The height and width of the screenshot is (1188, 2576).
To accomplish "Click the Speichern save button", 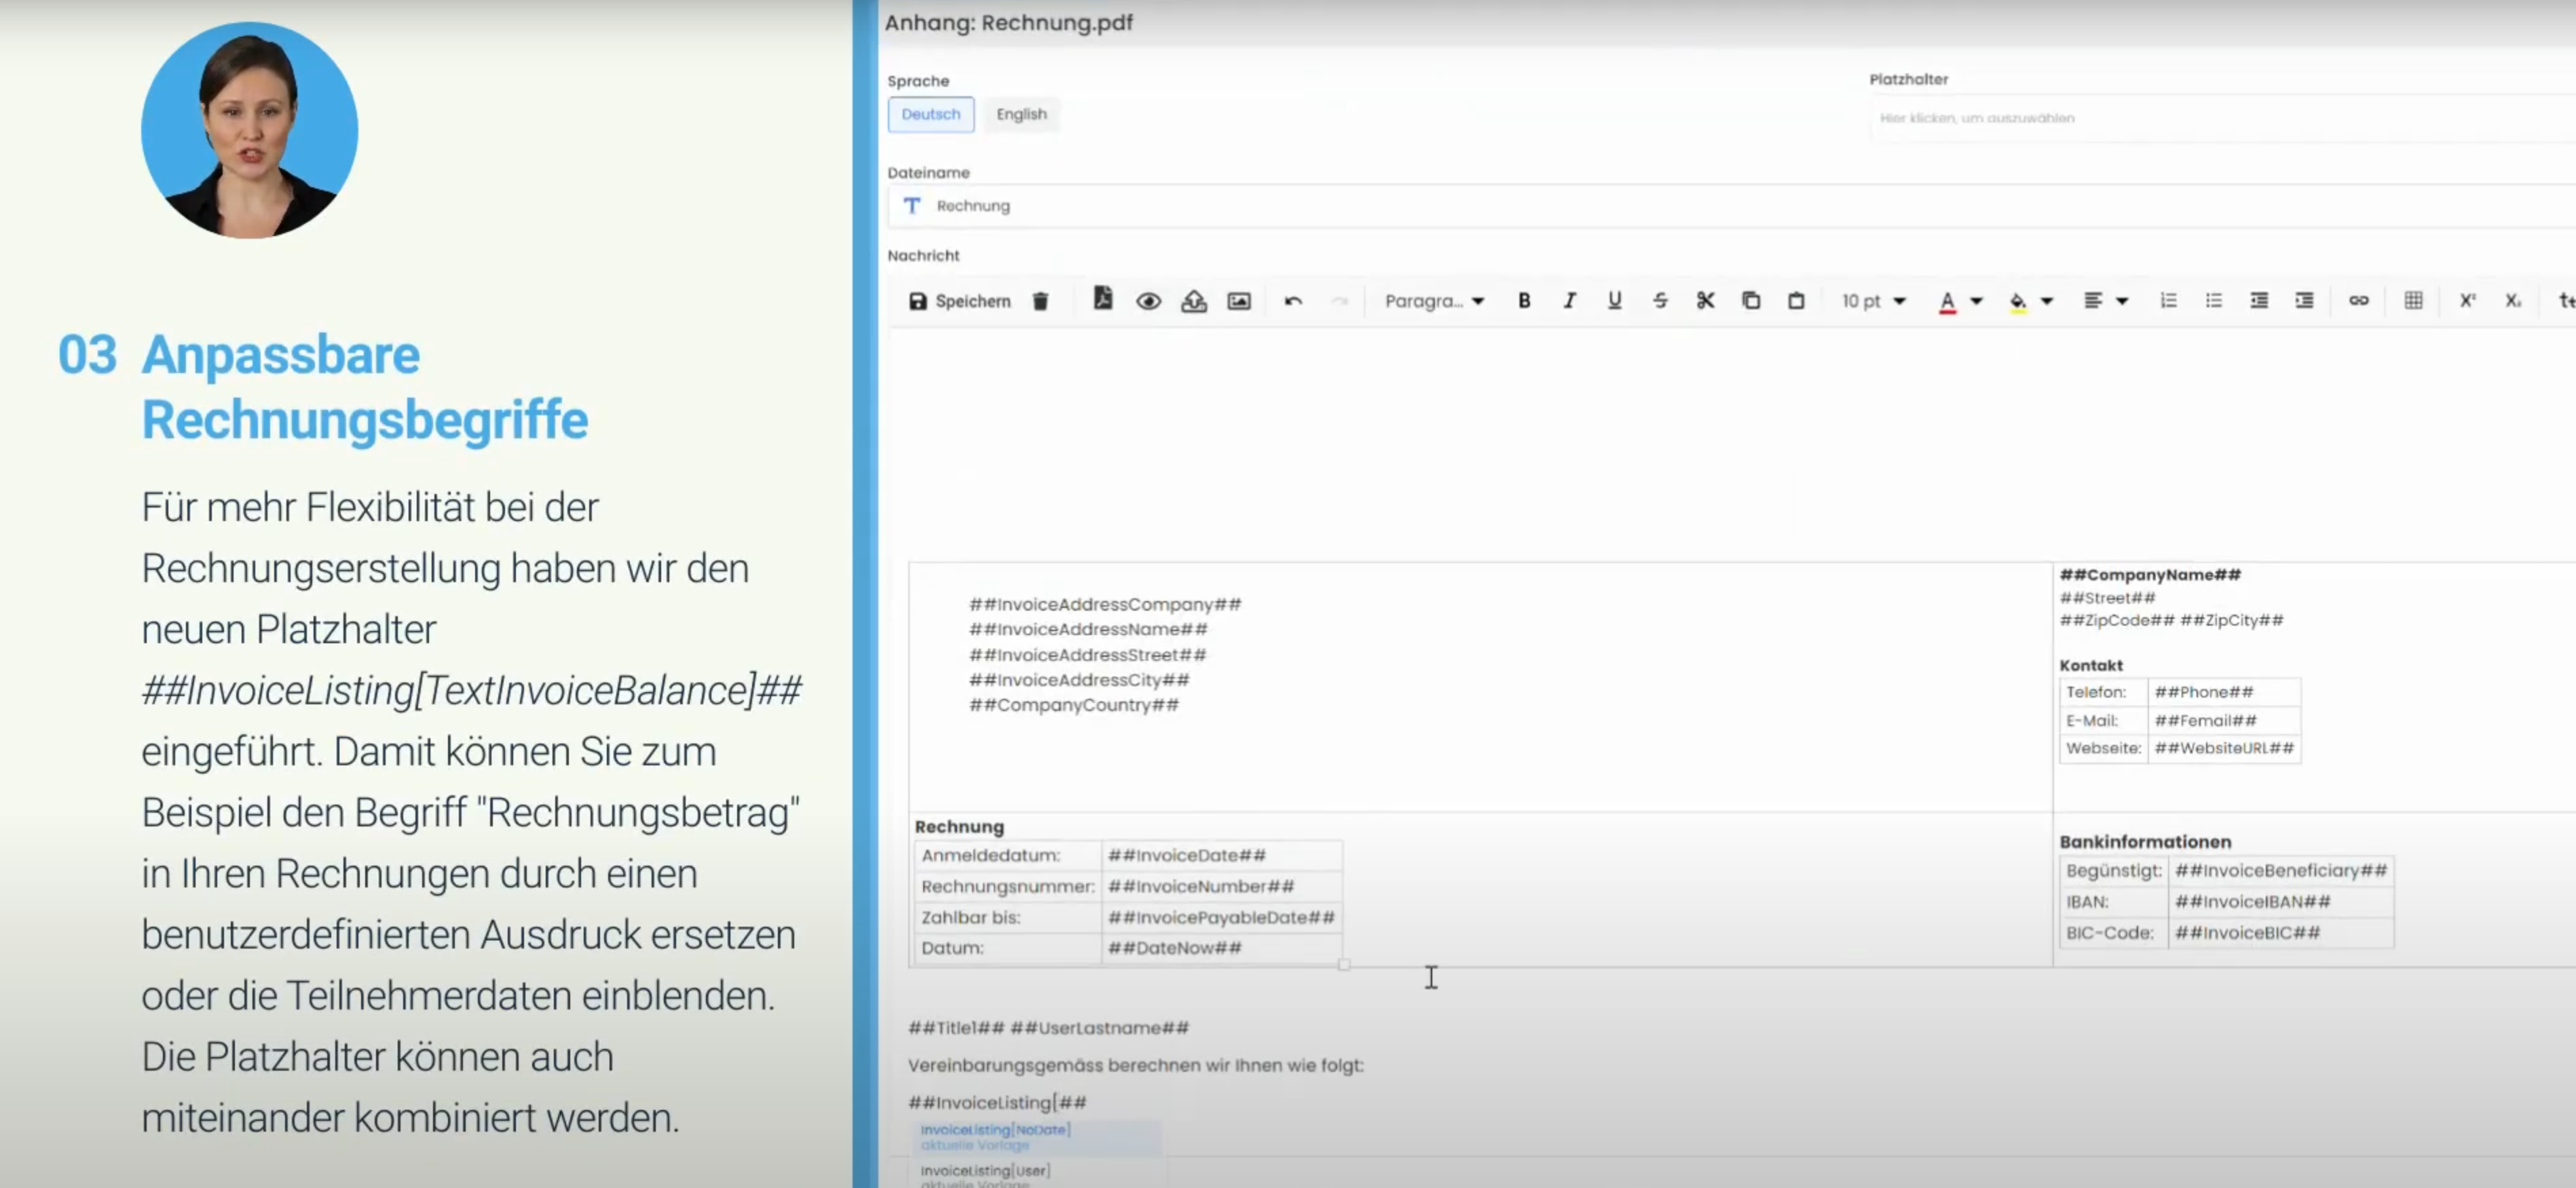I will coord(959,301).
